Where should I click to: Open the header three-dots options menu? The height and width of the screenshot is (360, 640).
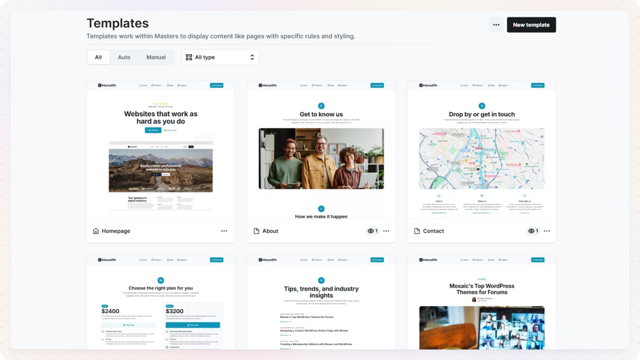pos(496,25)
